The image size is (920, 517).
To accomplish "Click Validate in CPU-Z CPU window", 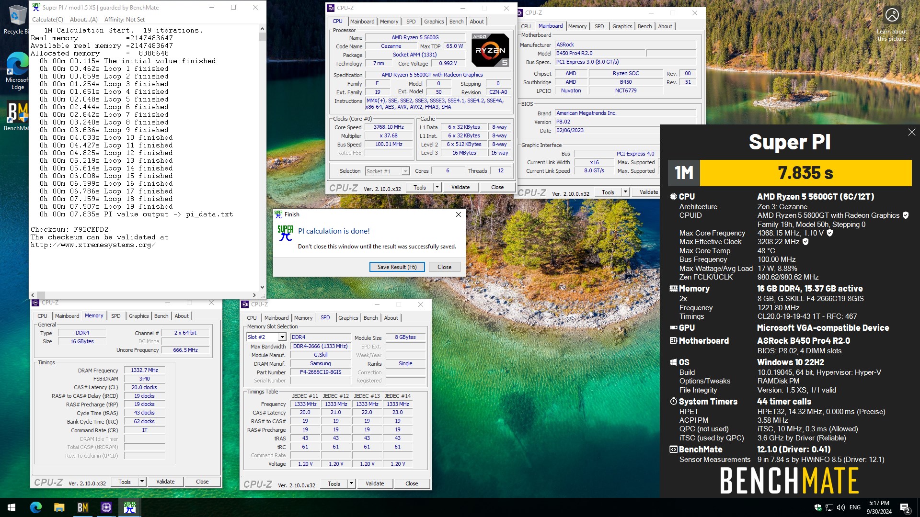I will [460, 187].
